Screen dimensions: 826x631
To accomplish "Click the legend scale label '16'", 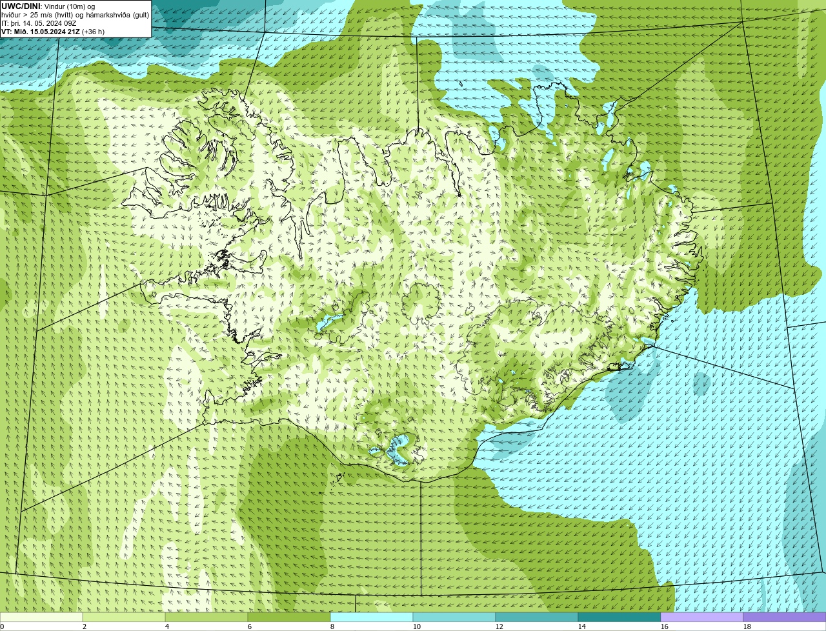I will click(665, 626).
